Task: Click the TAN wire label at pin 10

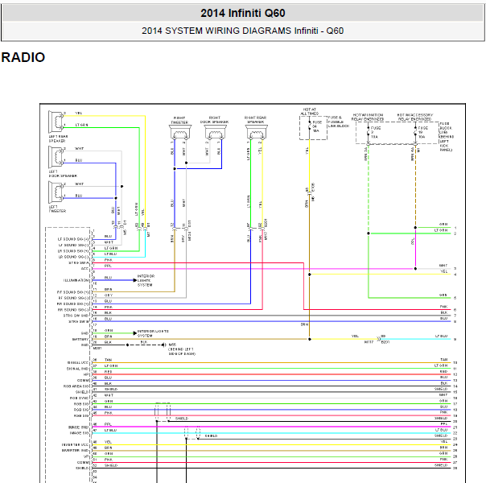Action: pyautogui.click(x=444, y=360)
